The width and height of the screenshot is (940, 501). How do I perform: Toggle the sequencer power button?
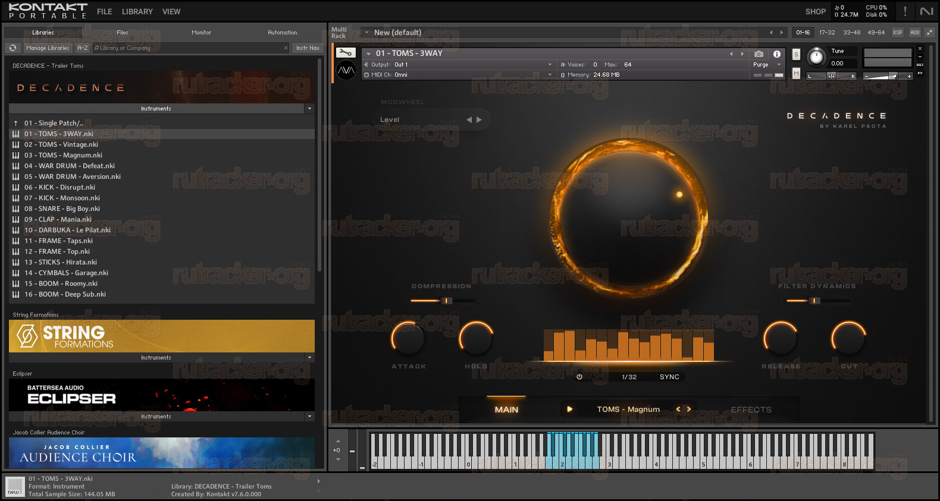pyautogui.click(x=579, y=377)
